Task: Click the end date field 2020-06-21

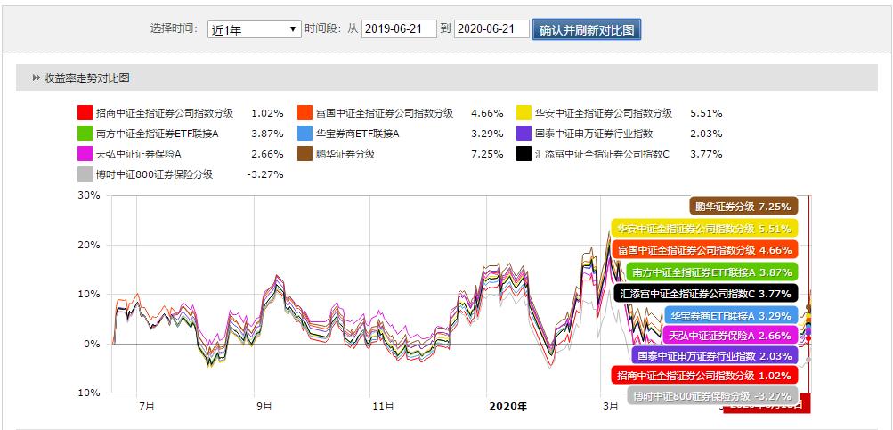Action: point(492,29)
